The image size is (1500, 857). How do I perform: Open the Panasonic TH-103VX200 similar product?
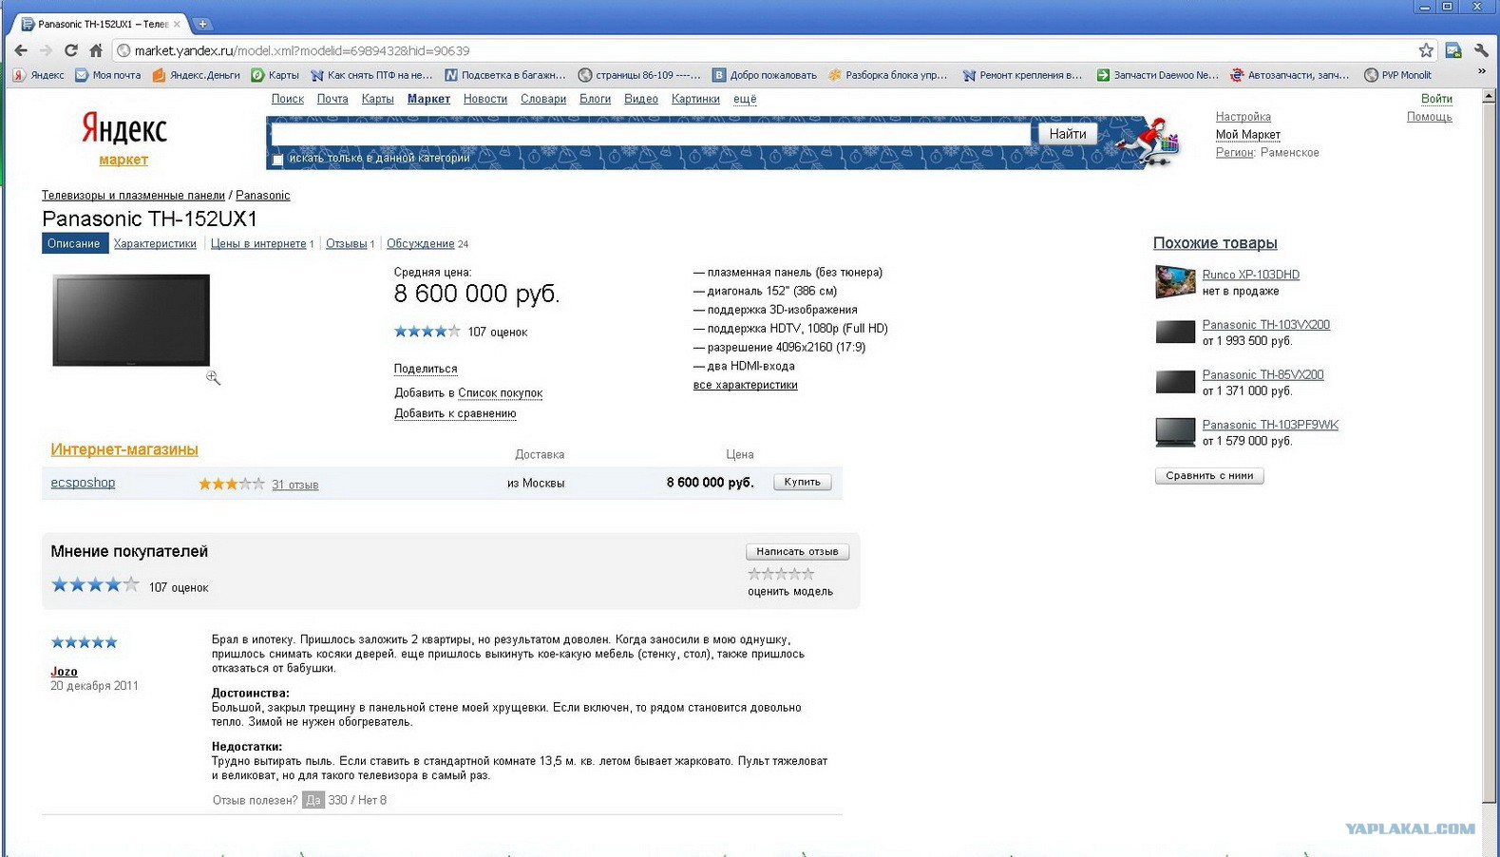tap(1266, 325)
